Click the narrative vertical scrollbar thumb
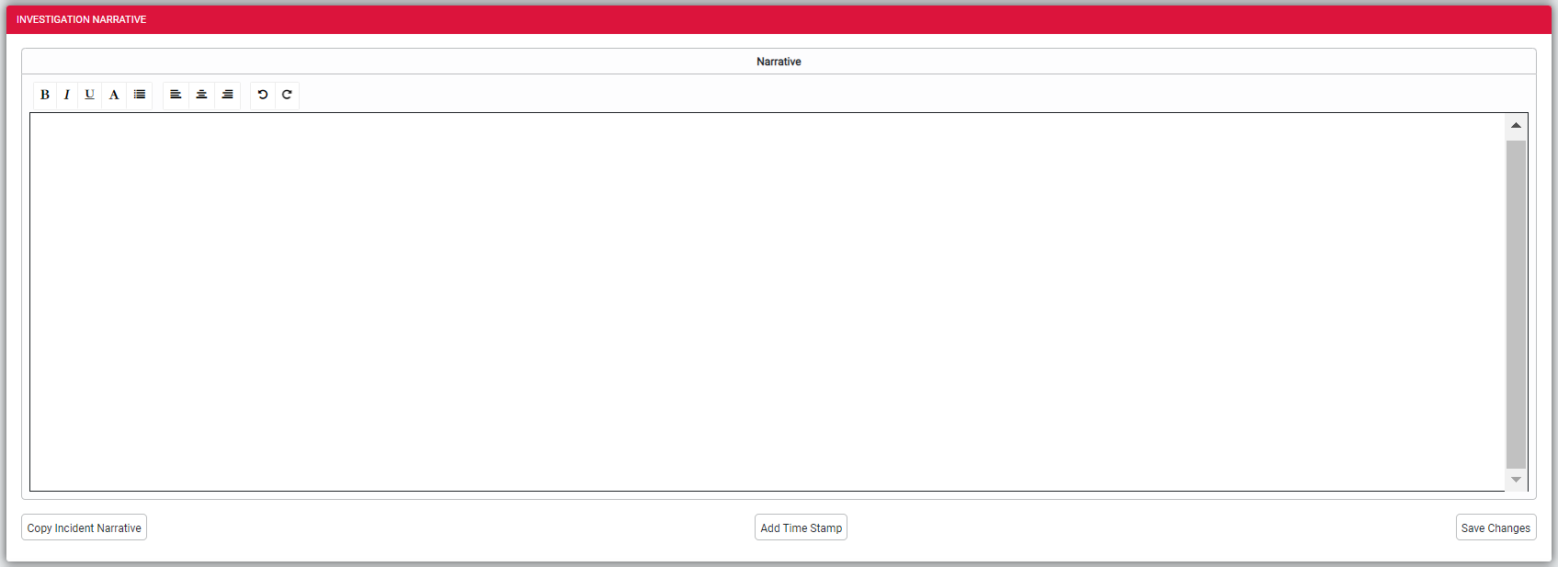1558x567 pixels. pos(1516,304)
